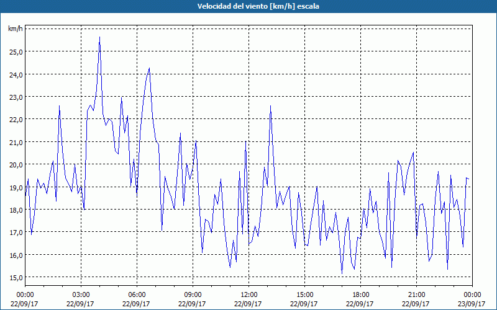Select the 21,0 y-axis value
497x310 pixels.
(16, 143)
